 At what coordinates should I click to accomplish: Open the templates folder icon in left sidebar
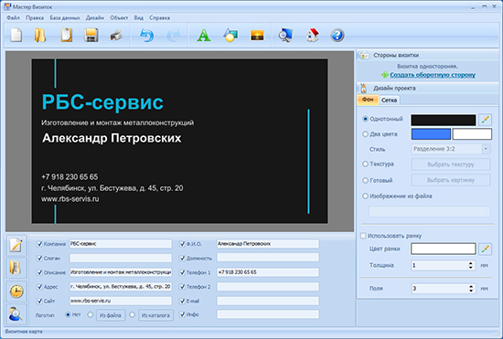pos(16,268)
